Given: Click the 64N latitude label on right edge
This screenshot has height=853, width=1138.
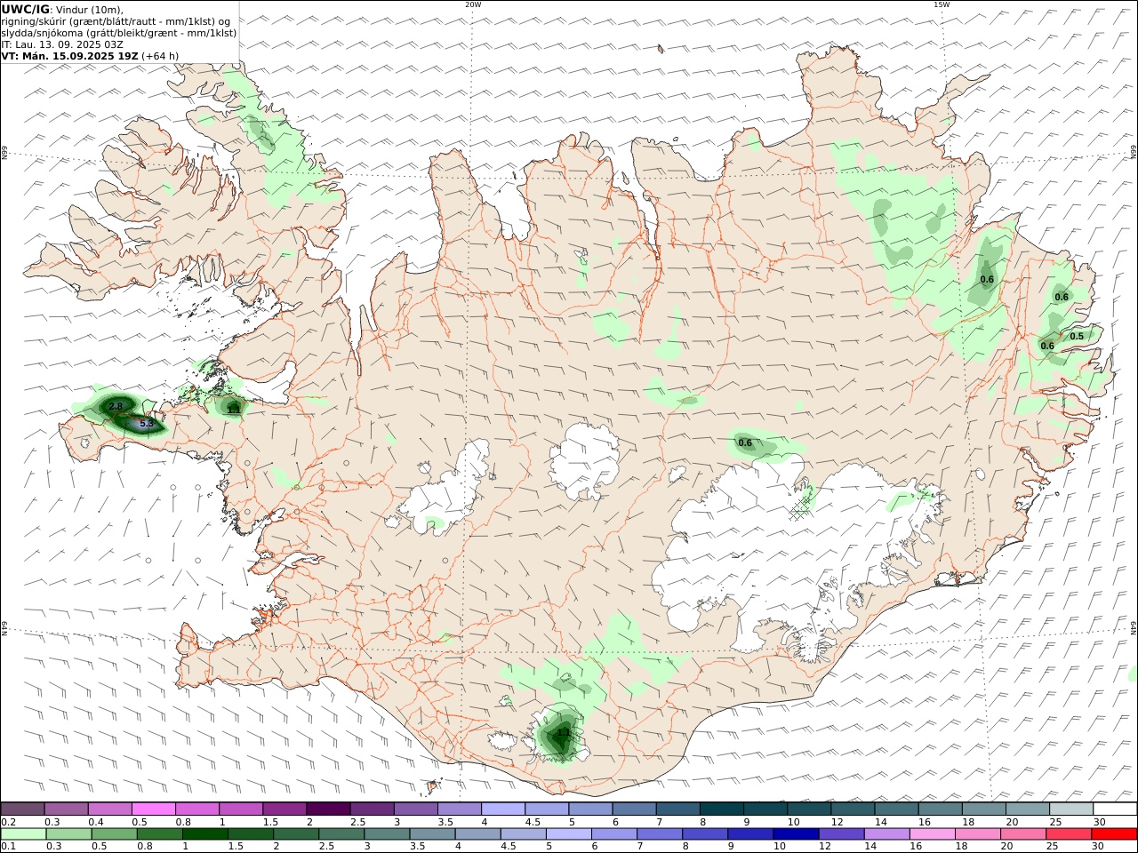Looking at the screenshot, I should tap(1134, 627).
